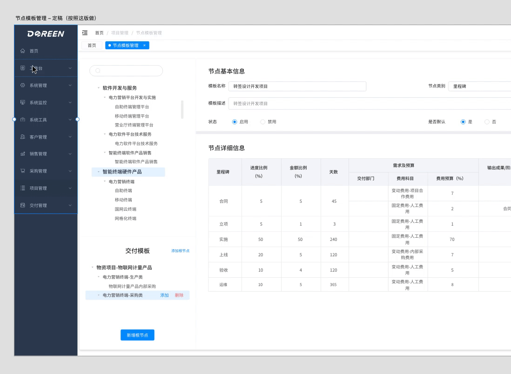Click the 模板描述 input field
This screenshot has width=511, height=374.
pos(370,104)
